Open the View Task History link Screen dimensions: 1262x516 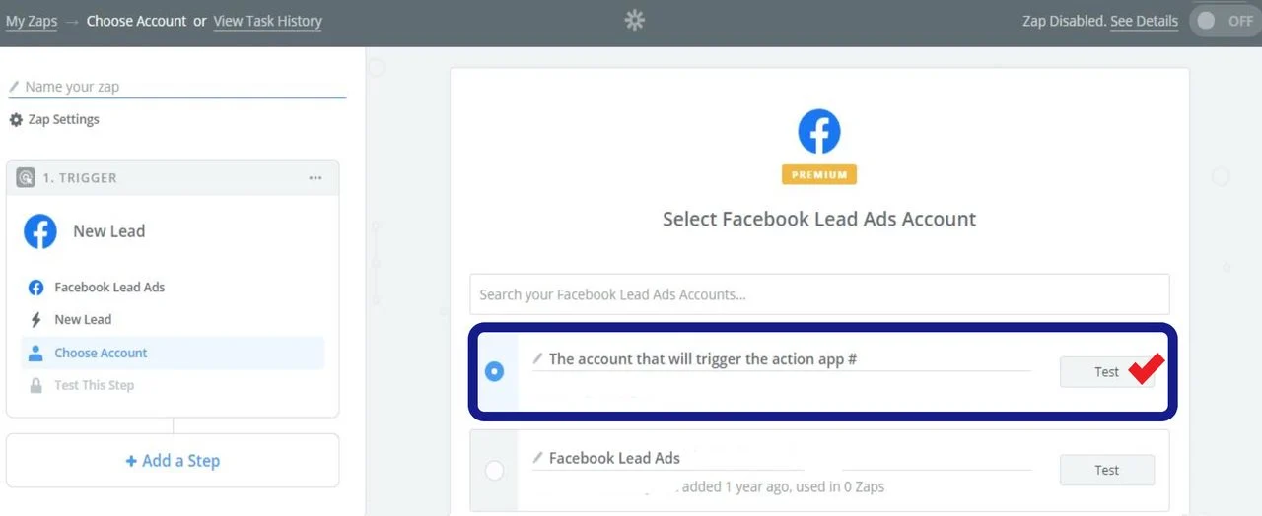point(267,21)
